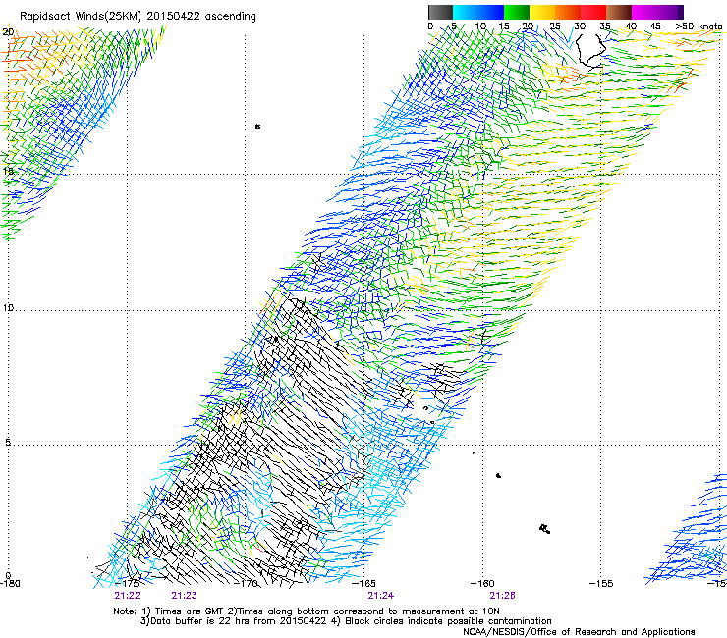
Task: Click the Hawaii island coastline outline
Action: tap(591, 50)
